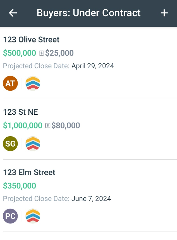This screenshot has width=177, height=240.
Task: Open the AT avatar on Olive Street
Action: pyautogui.click(x=10, y=83)
